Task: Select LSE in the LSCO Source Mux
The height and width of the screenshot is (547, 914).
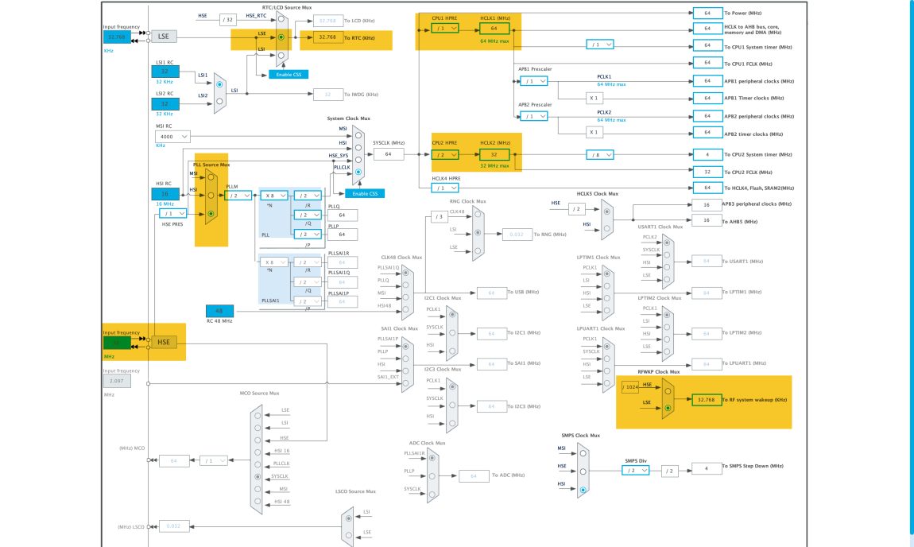Action: tap(348, 534)
